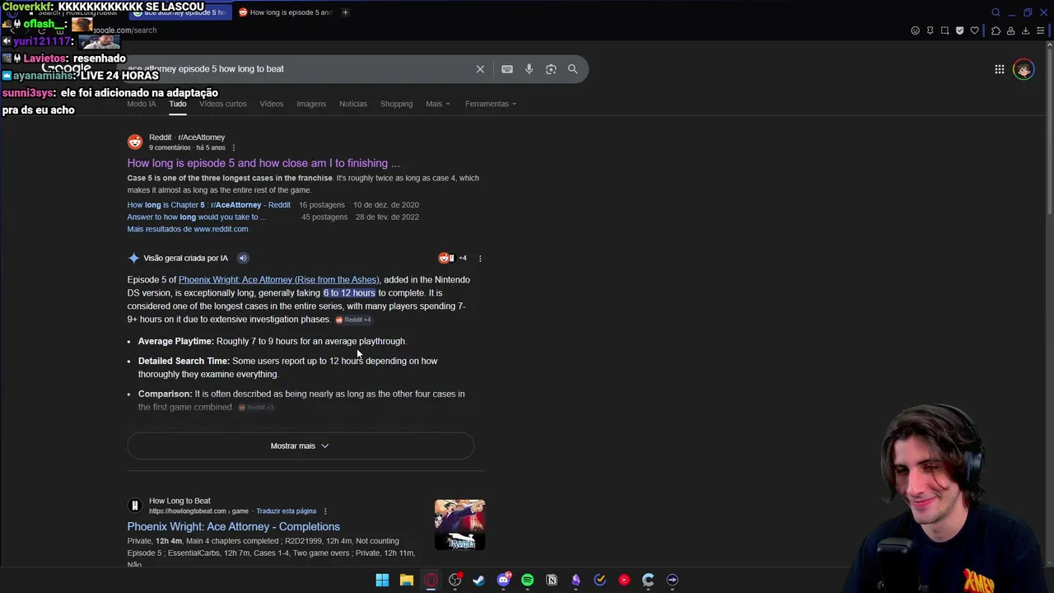Expand the Ferramentas dropdown
Screen dimensions: 1054x593
click(x=491, y=104)
